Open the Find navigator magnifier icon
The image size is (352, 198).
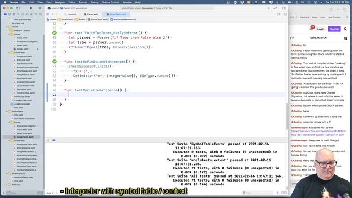click(x=18, y=14)
